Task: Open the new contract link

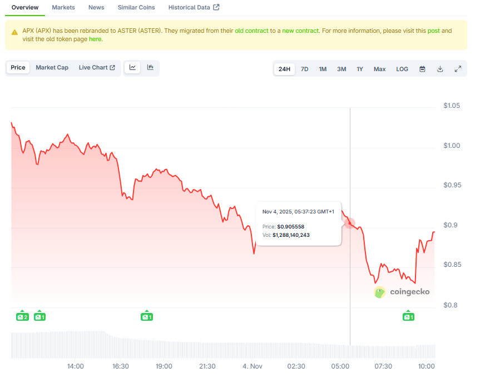Action: click(300, 31)
